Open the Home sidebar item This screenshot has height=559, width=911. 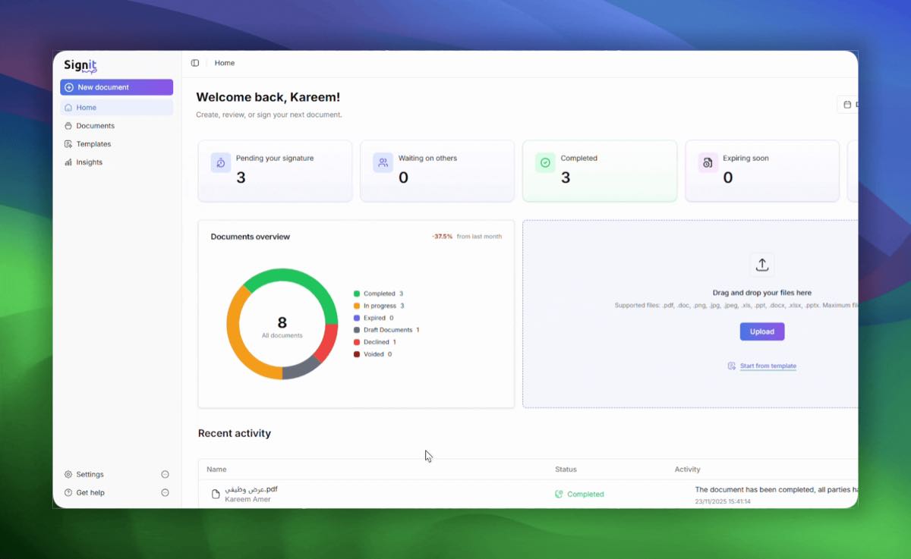(117, 108)
